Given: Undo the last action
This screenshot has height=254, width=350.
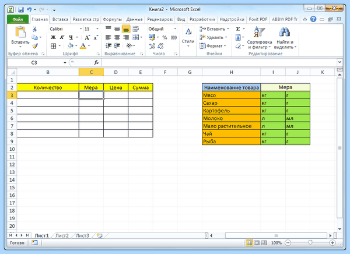Looking at the screenshot, I should pos(29,9).
